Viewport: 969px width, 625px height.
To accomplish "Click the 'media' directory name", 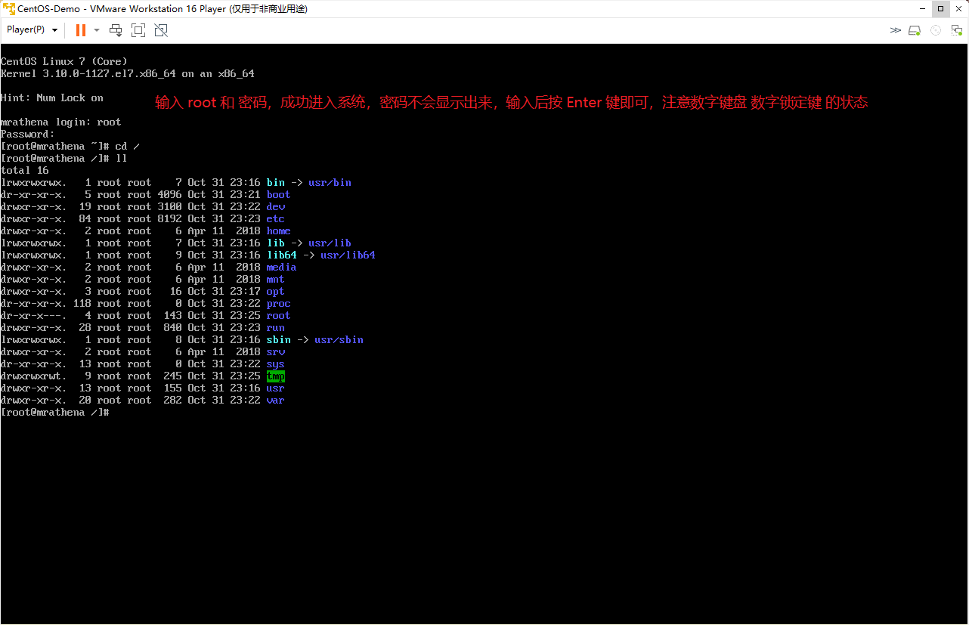I will click(x=282, y=267).
